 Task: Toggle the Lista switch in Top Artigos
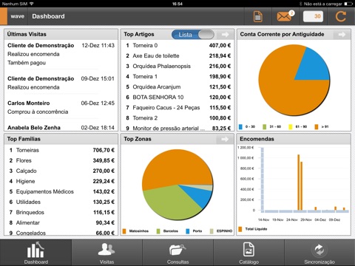[x=193, y=35]
